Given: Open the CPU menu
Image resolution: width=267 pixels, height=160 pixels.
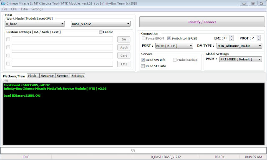Looking at the screenshot, I should coord(14,9).
